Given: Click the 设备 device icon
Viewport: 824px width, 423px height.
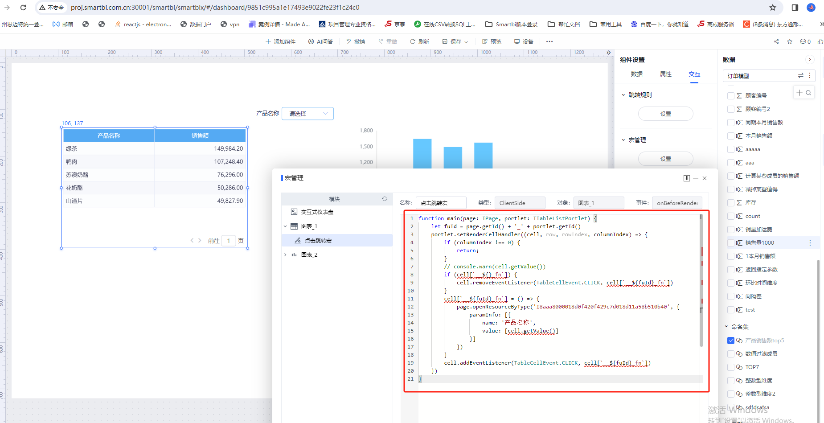Looking at the screenshot, I should (517, 41).
